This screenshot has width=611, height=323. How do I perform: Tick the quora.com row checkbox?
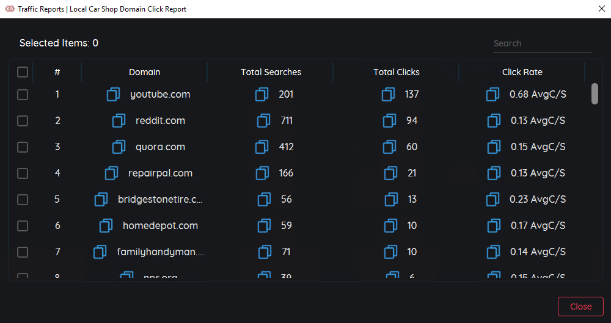[23, 147]
